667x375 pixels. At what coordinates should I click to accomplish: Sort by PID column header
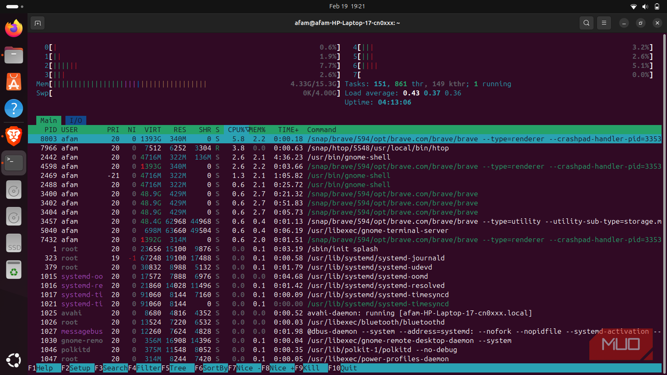(x=51, y=130)
